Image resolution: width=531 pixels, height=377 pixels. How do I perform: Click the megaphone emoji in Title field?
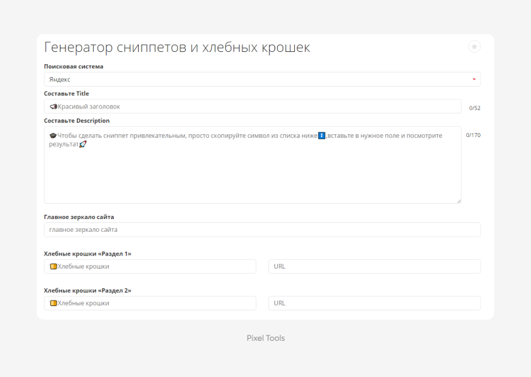point(53,106)
